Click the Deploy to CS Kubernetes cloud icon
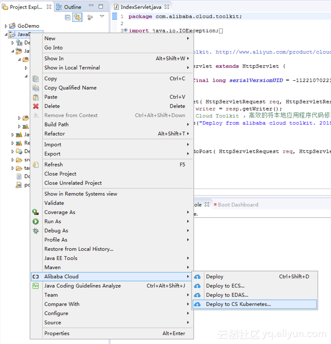This screenshot has width=331, height=344. (197, 305)
